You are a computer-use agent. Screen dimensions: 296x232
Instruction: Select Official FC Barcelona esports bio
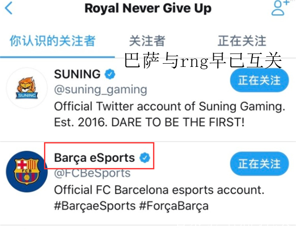(159, 190)
